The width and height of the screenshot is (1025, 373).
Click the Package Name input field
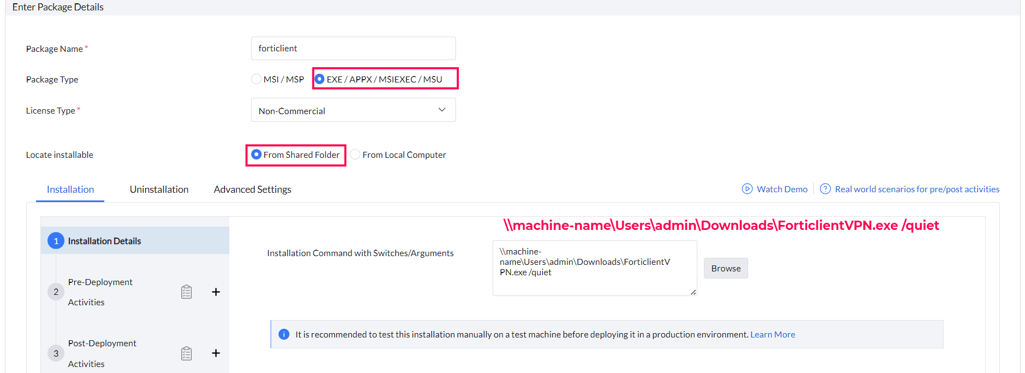pyautogui.click(x=353, y=49)
